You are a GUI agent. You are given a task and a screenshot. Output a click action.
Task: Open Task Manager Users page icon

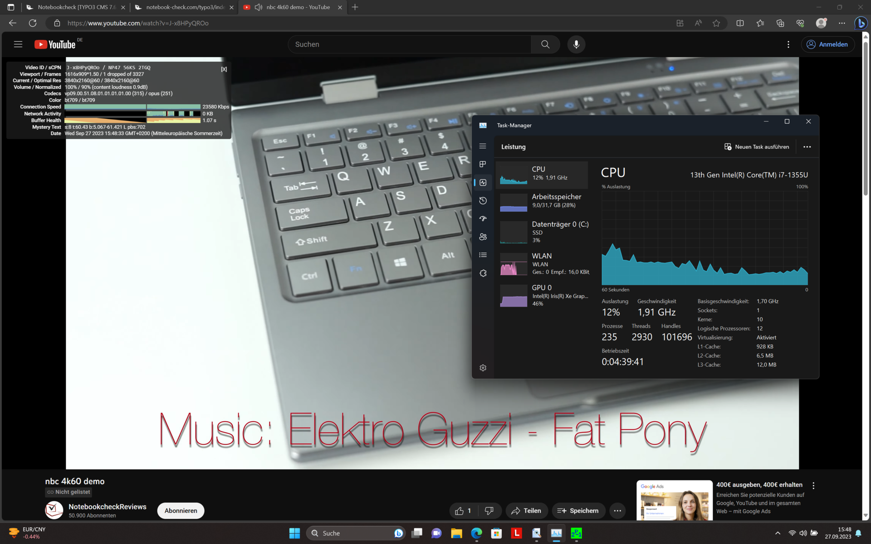pyautogui.click(x=483, y=237)
